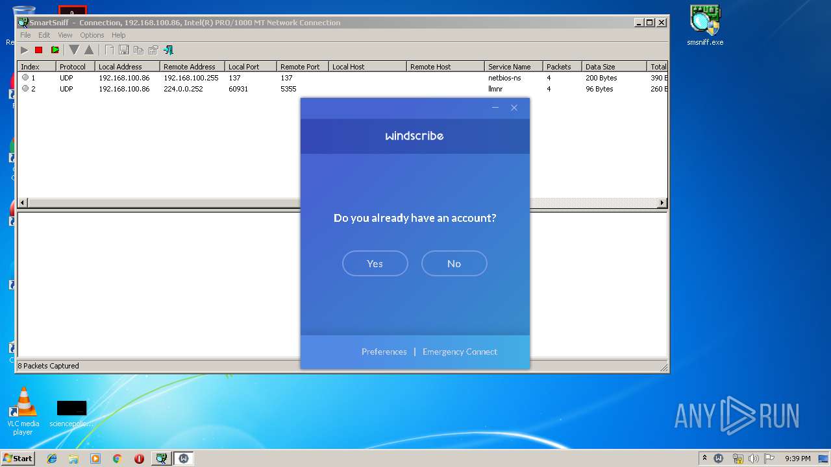Click the volume speaker tray icon
831x467 pixels.
tap(754, 459)
